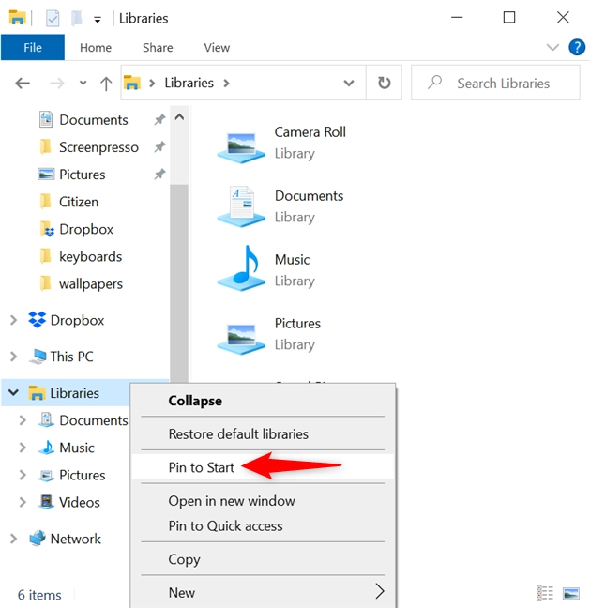Viewport: 590px width, 608px height.
Task: Switch to the View ribbon tab
Action: pyautogui.click(x=217, y=47)
